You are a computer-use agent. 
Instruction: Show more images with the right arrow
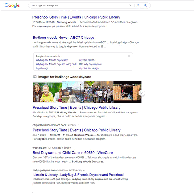[142, 93]
